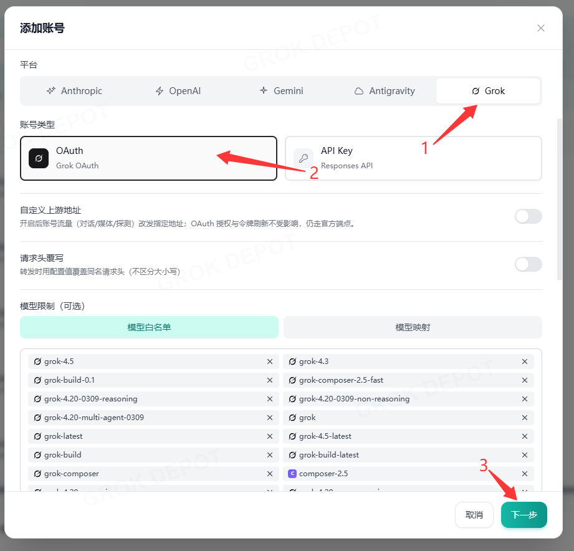Viewport: 574px width, 551px height.
Task: Remove the plain grok model entry
Action: tap(525, 418)
